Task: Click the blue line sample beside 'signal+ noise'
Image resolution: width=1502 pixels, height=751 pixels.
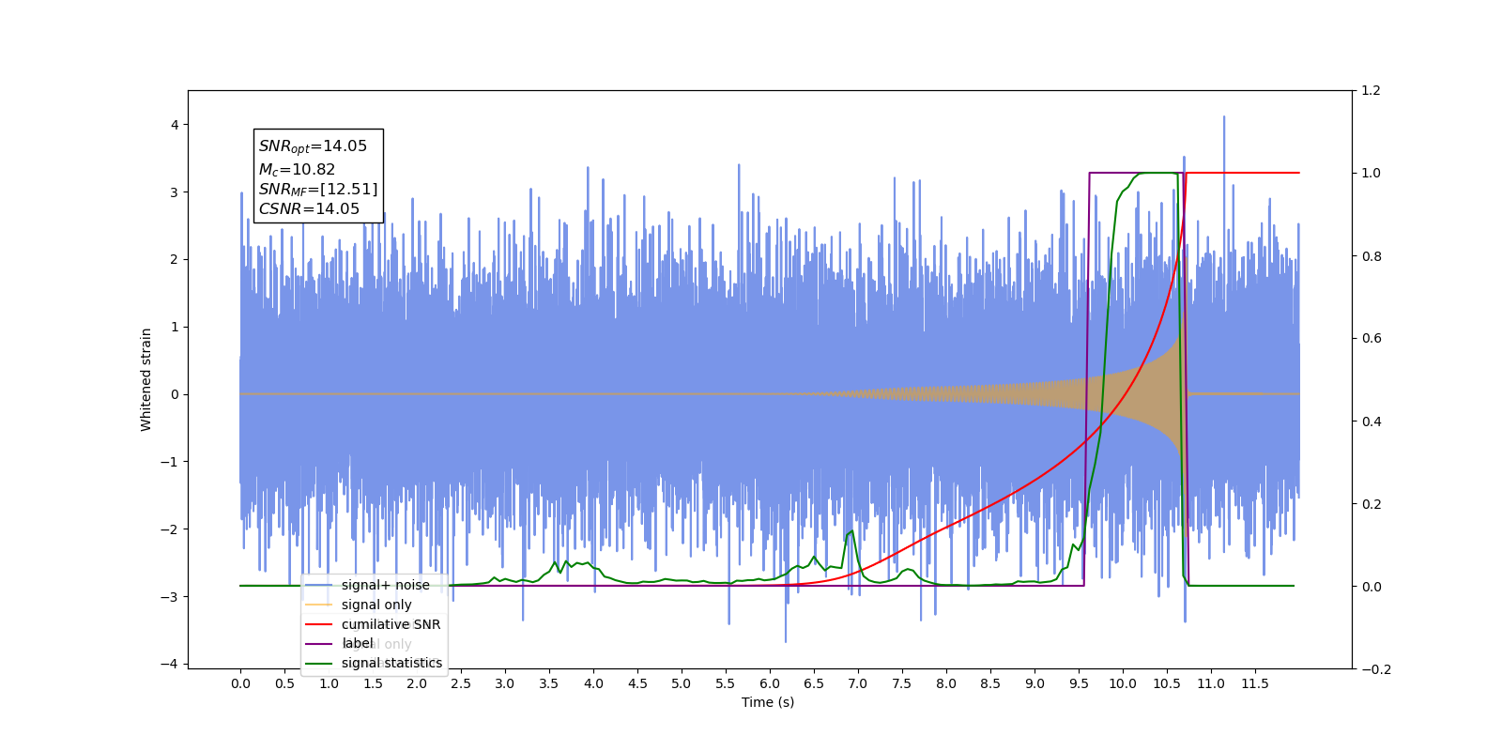Action: pos(319,585)
